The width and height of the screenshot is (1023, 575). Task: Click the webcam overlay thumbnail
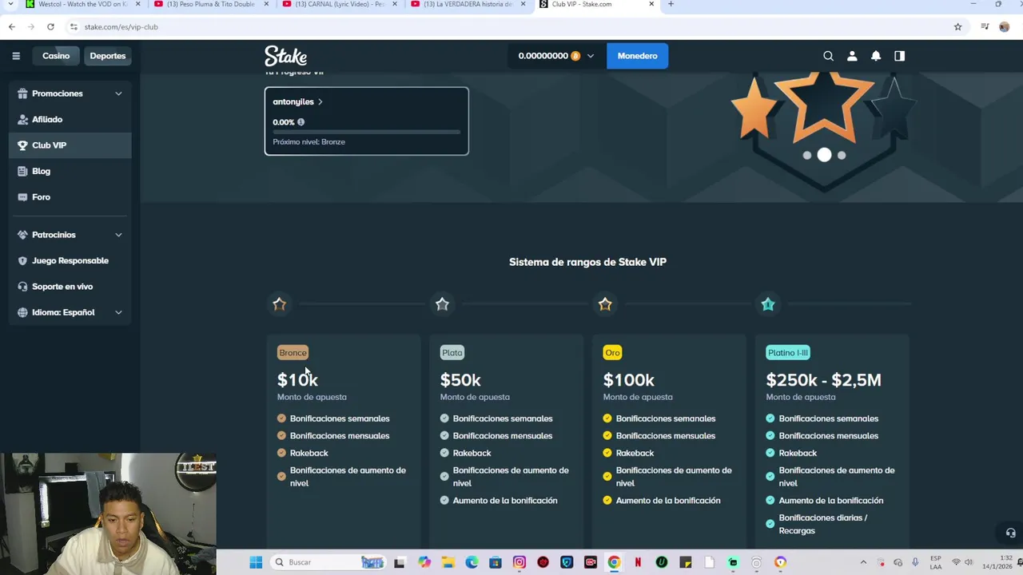(108, 514)
